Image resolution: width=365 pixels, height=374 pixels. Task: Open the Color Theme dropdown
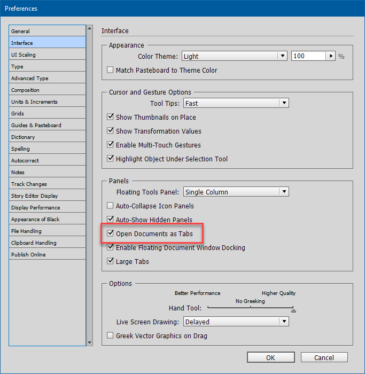pyautogui.click(x=235, y=56)
